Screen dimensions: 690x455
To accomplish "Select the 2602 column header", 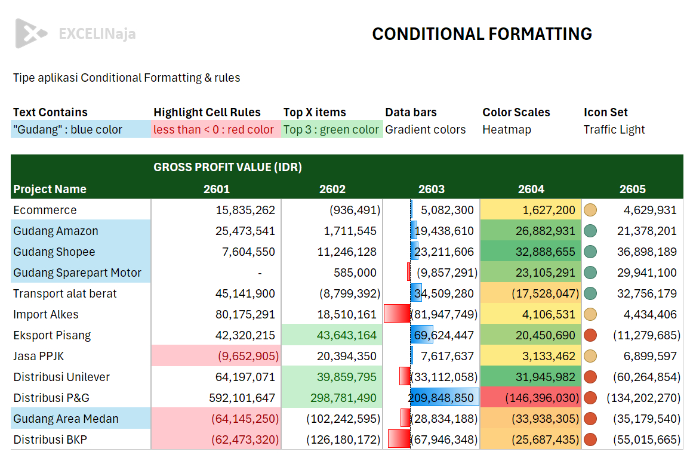I will click(x=332, y=189).
